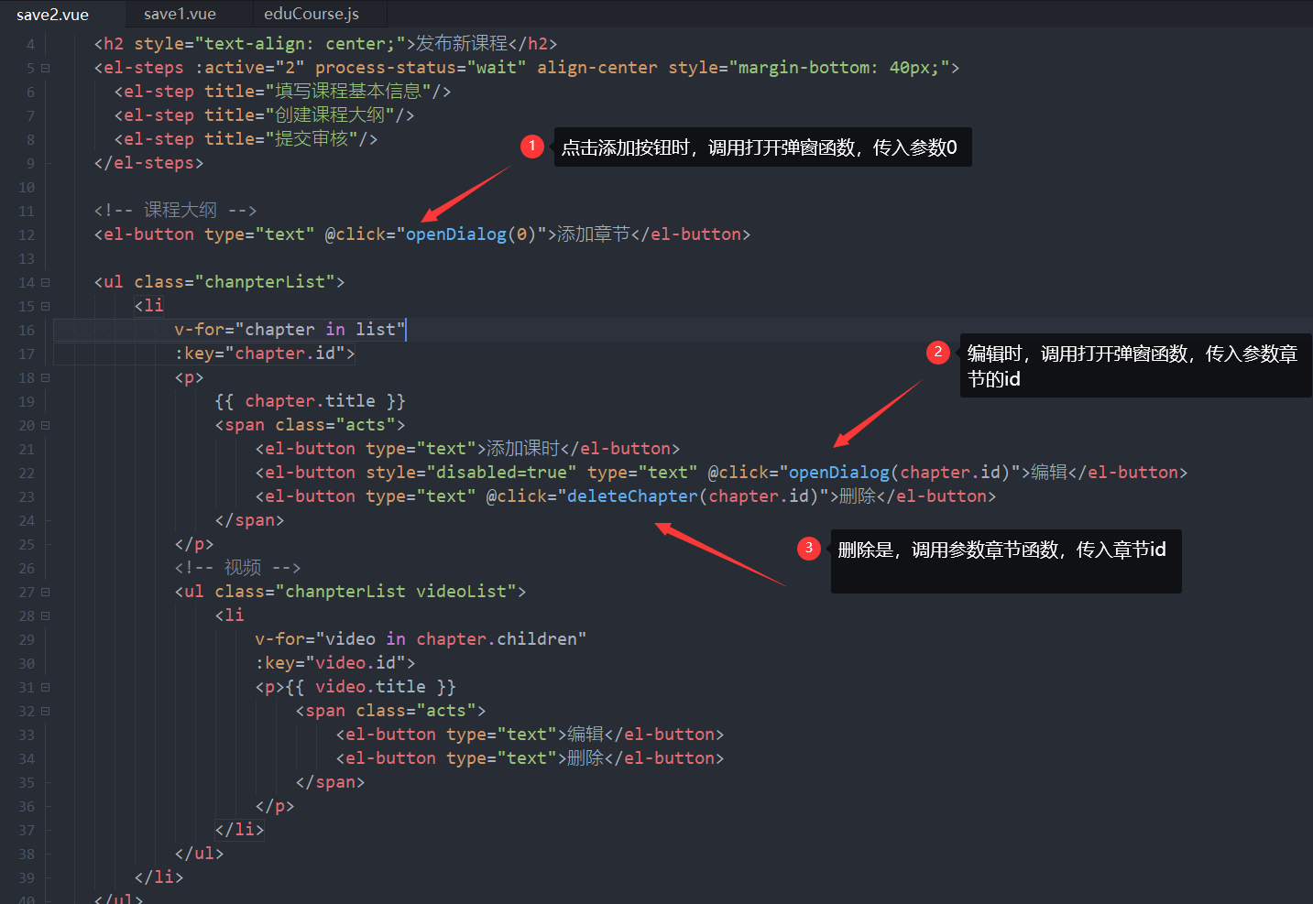Click the 编辑 button text on line 33

pyautogui.click(x=585, y=735)
